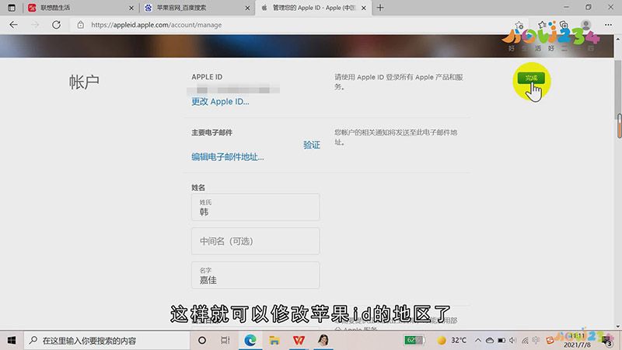Open the browser settings and more menu
The image size is (622, 350).
(x=608, y=25)
